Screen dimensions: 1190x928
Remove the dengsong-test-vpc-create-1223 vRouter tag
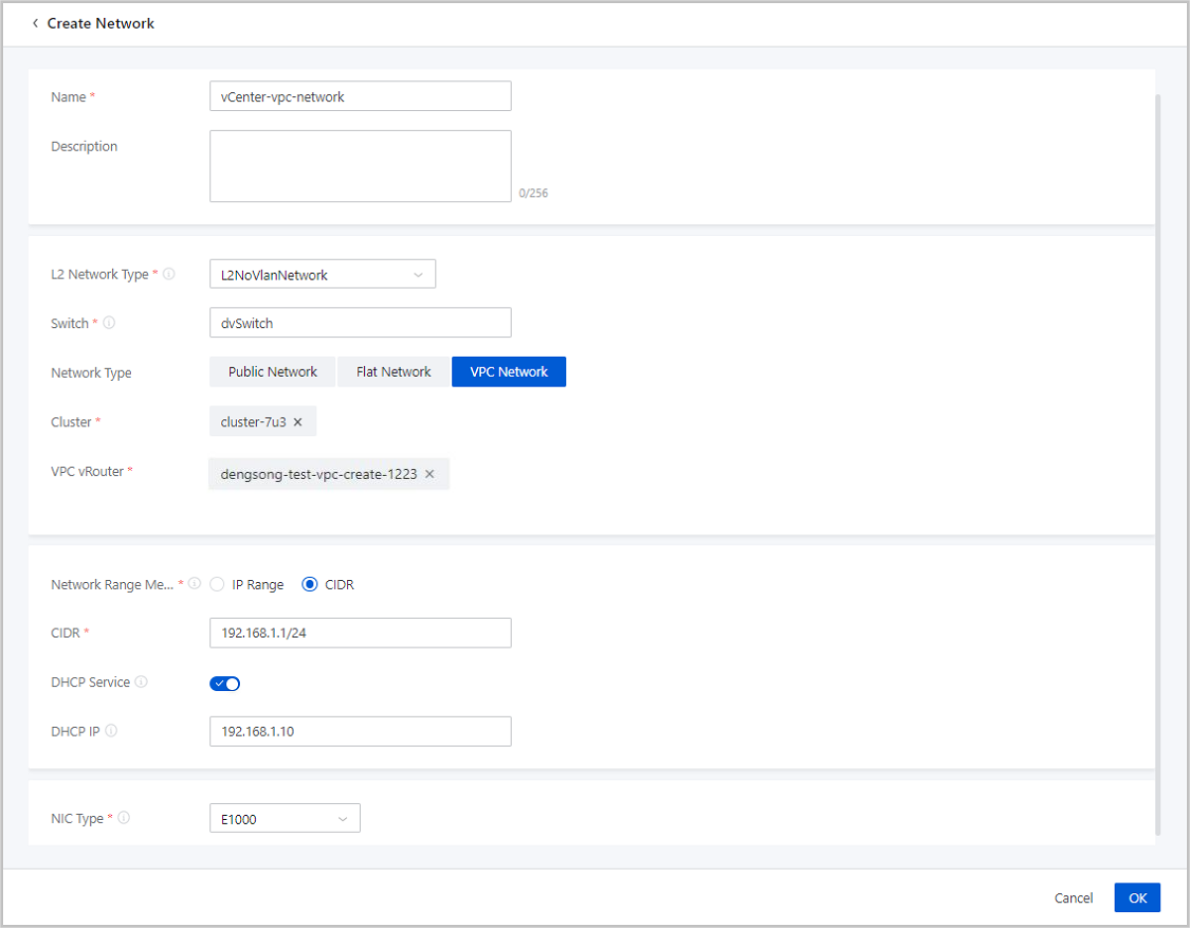(429, 474)
